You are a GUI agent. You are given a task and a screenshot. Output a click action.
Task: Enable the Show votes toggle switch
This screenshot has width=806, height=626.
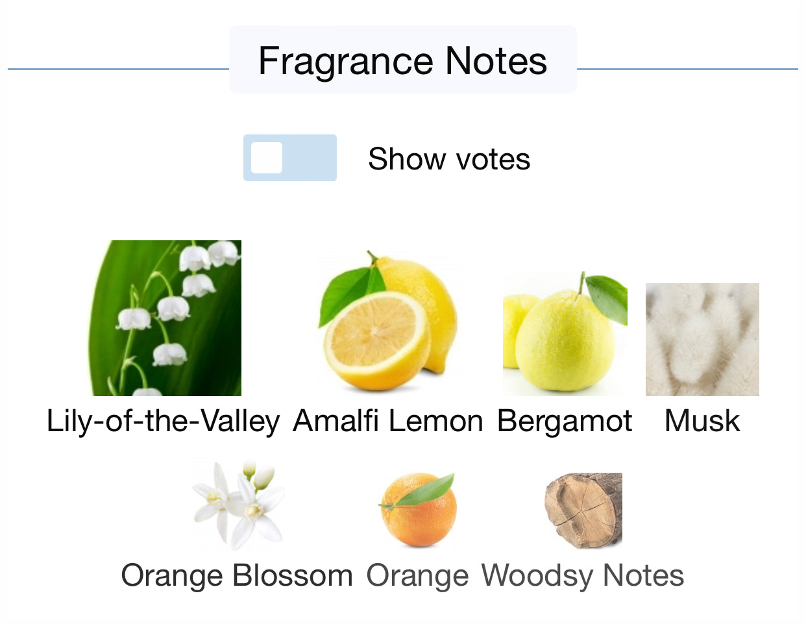(290, 158)
